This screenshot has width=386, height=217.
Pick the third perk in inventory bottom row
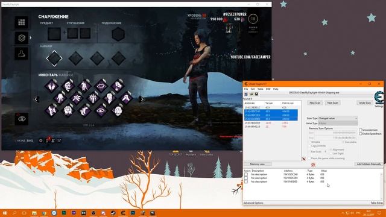click(x=84, y=110)
